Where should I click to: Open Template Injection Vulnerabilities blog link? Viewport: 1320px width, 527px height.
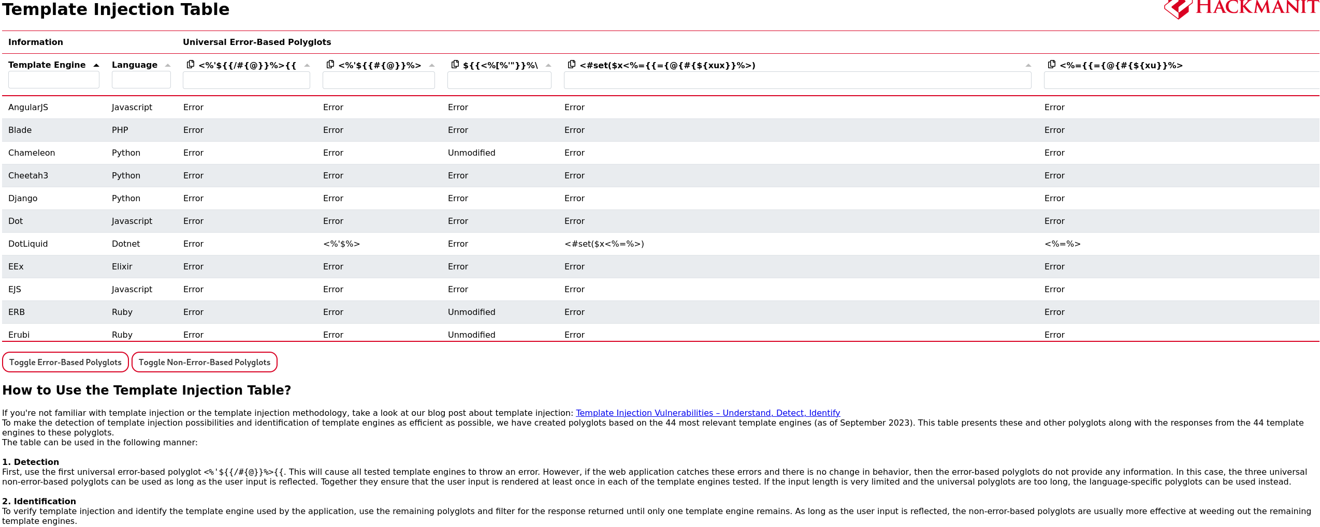coord(708,413)
